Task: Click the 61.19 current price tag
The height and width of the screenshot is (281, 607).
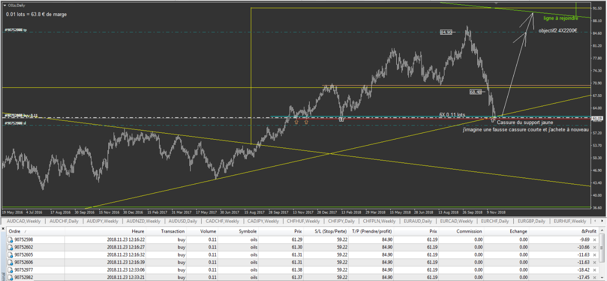Action: click(x=597, y=118)
